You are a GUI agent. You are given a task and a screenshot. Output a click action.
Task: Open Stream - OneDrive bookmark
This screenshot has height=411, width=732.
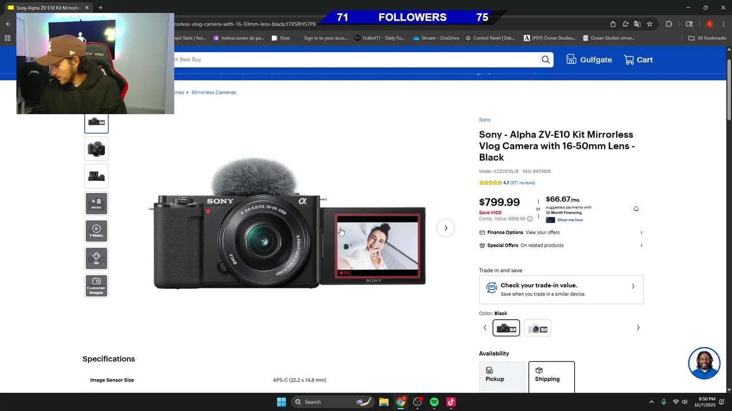coord(435,38)
